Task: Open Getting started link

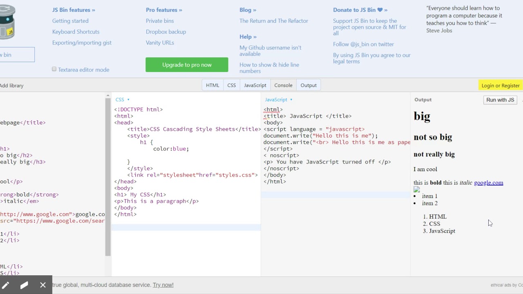Action: click(70, 21)
